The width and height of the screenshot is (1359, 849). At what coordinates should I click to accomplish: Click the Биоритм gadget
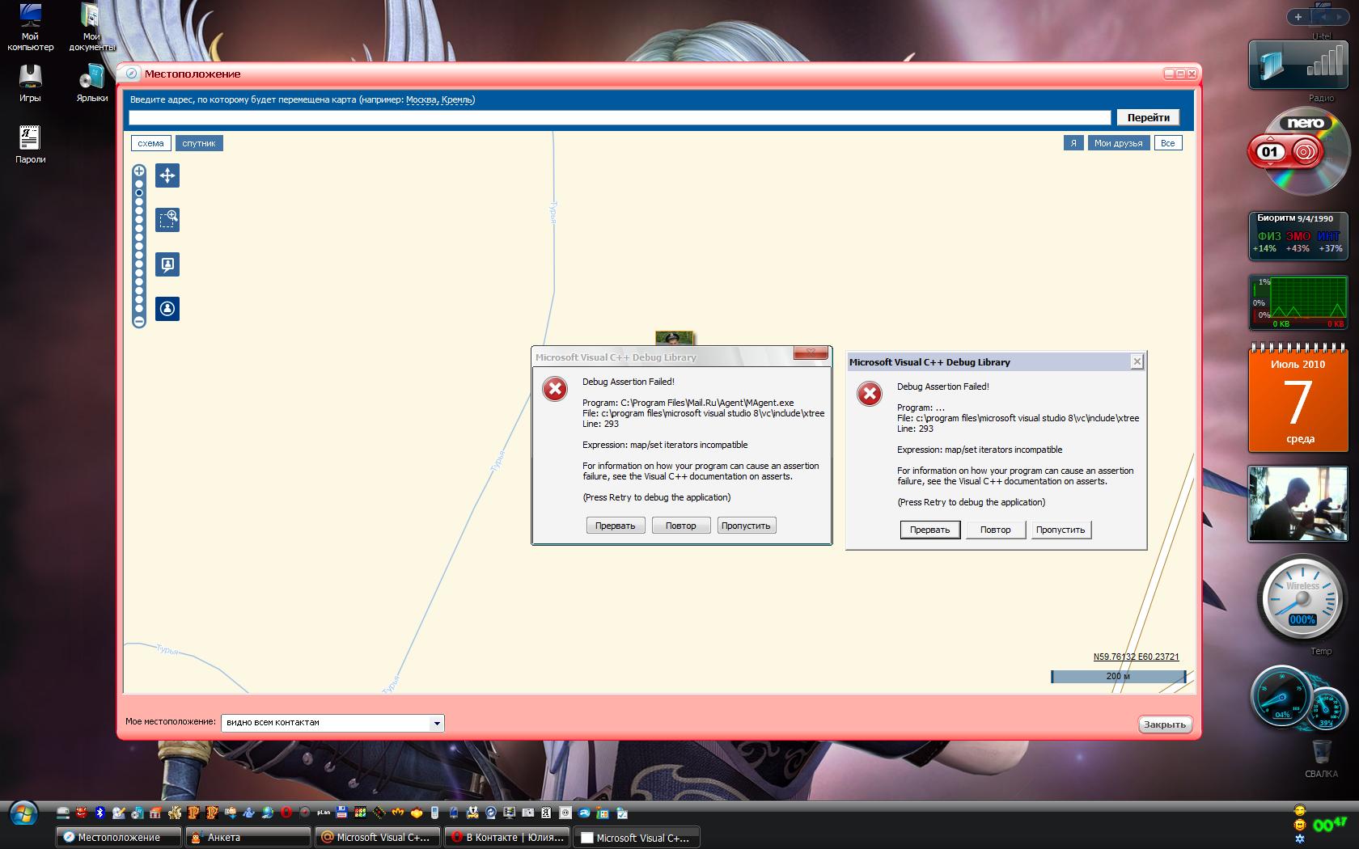1298,235
